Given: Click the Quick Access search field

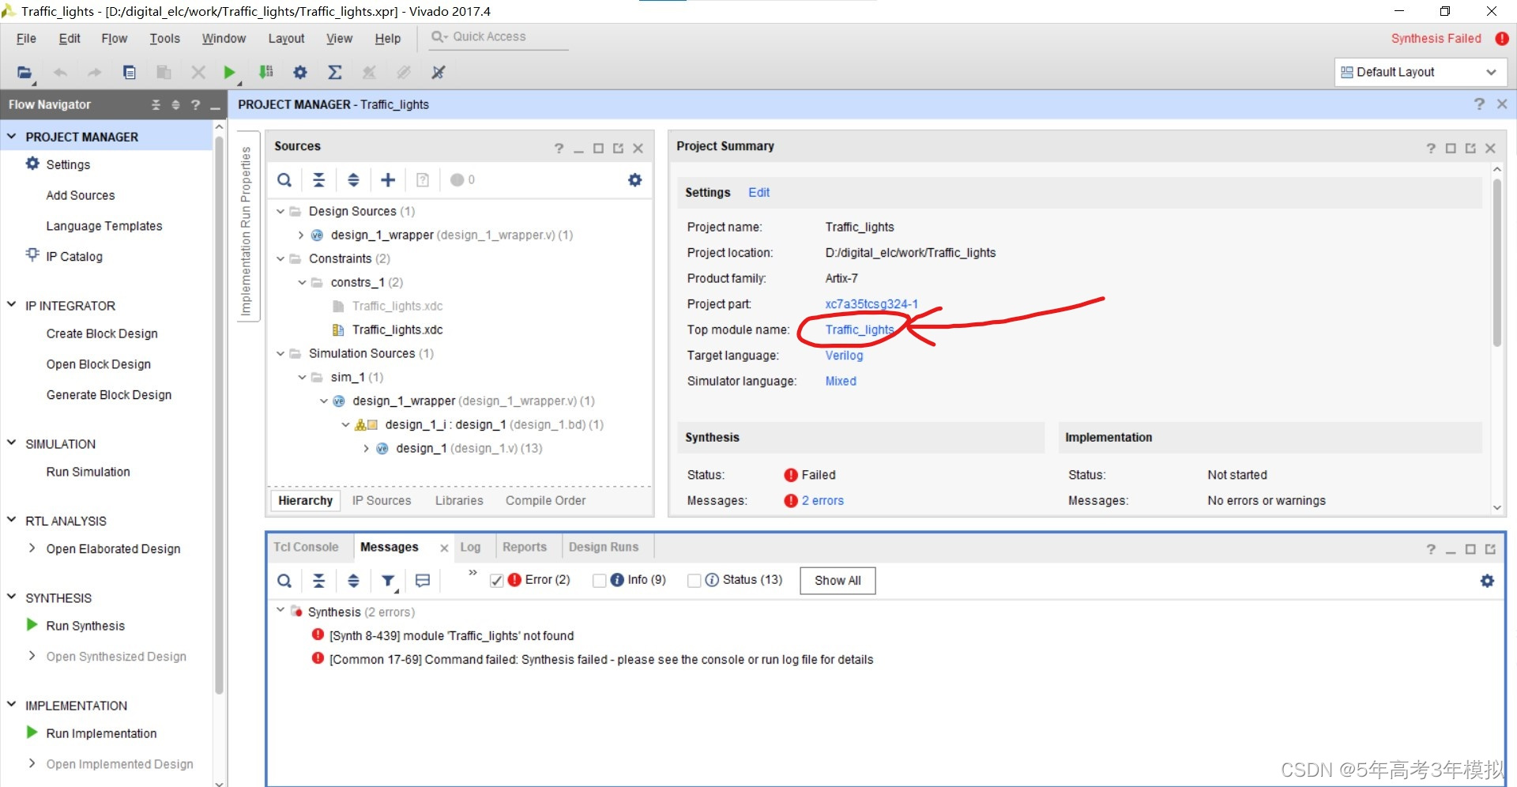Looking at the screenshot, I should coord(499,37).
